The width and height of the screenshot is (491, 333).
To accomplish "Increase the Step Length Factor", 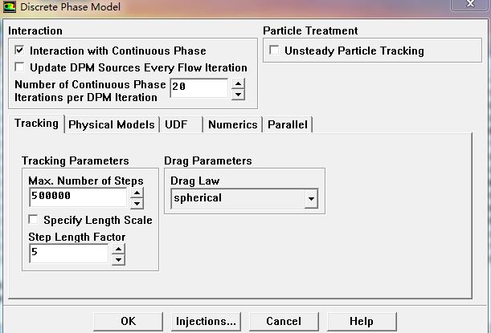I will (x=118, y=250).
